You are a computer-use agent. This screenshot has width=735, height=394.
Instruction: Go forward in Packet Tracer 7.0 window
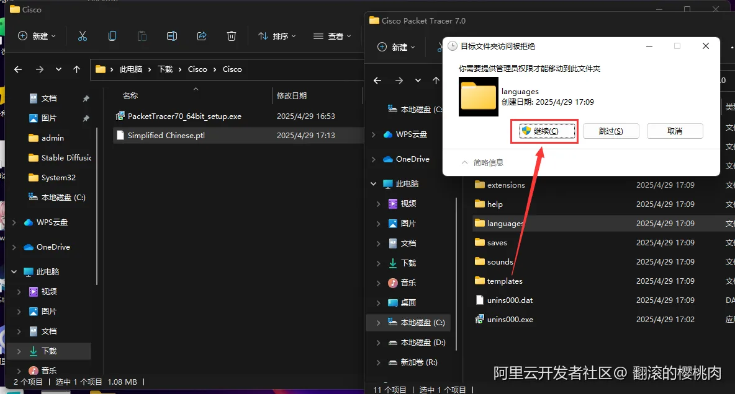399,81
